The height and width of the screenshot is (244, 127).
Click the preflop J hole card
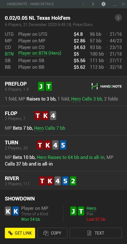41,86
